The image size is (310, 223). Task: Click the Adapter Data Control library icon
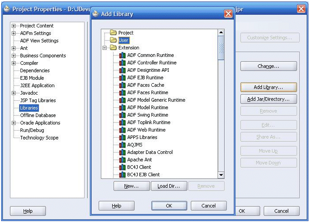pos(122,152)
